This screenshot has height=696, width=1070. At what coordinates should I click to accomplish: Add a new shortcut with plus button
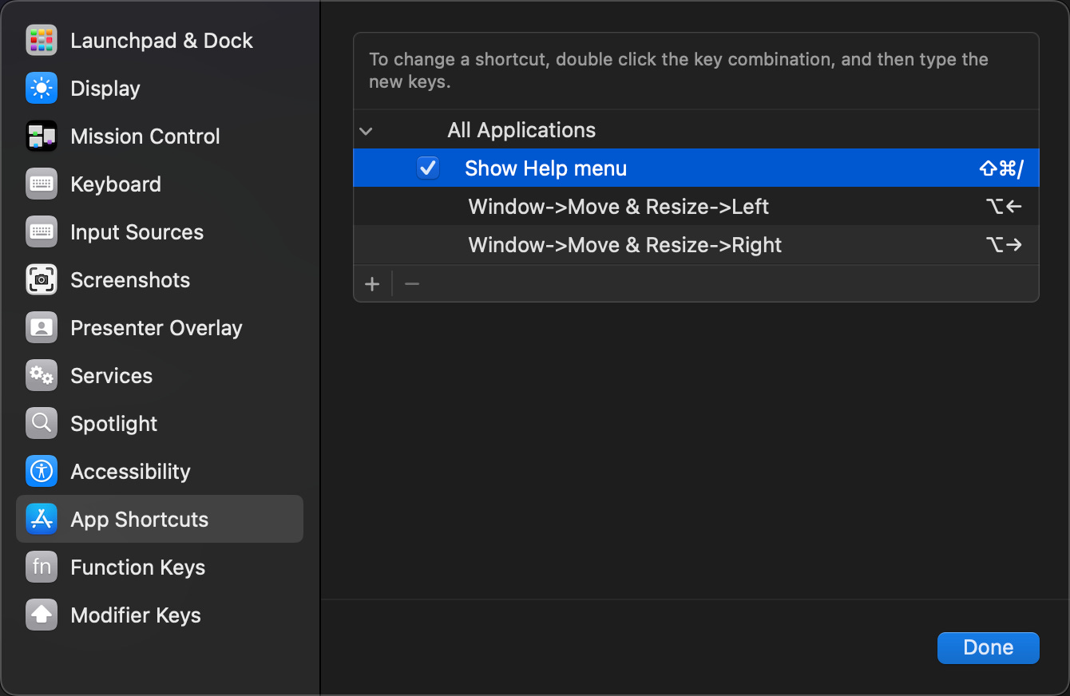point(372,284)
